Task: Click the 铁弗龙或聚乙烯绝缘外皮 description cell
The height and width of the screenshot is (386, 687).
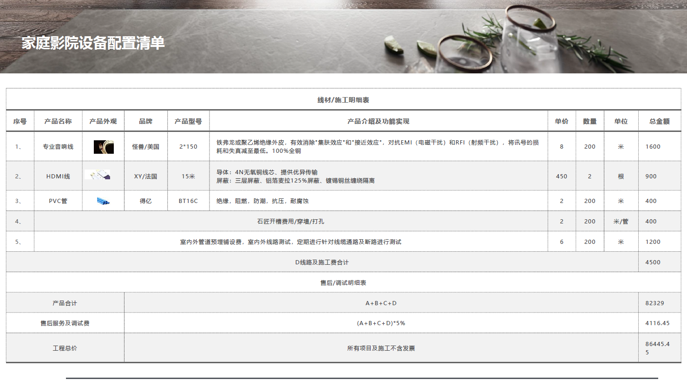Action: tap(379, 147)
